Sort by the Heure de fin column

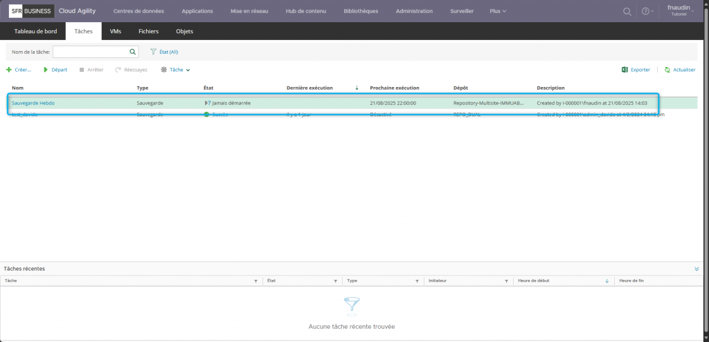click(x=631, y=281)
